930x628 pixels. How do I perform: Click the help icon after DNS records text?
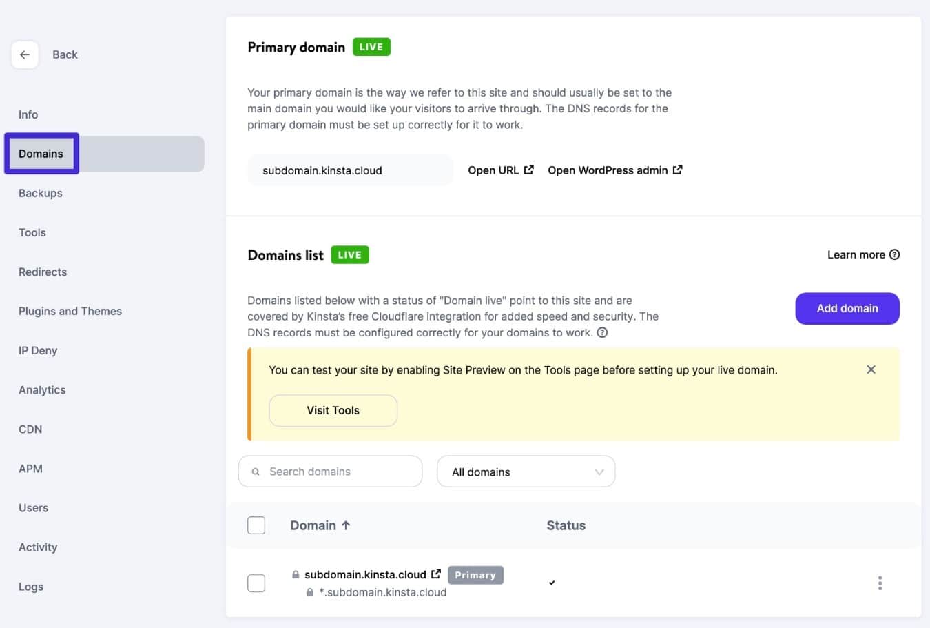[603, 332]
